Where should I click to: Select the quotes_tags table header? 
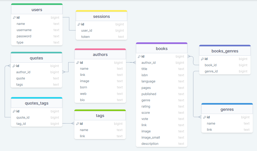[37, 103]
